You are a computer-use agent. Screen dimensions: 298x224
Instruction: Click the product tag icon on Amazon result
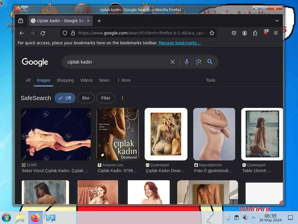tap(102, 155)
